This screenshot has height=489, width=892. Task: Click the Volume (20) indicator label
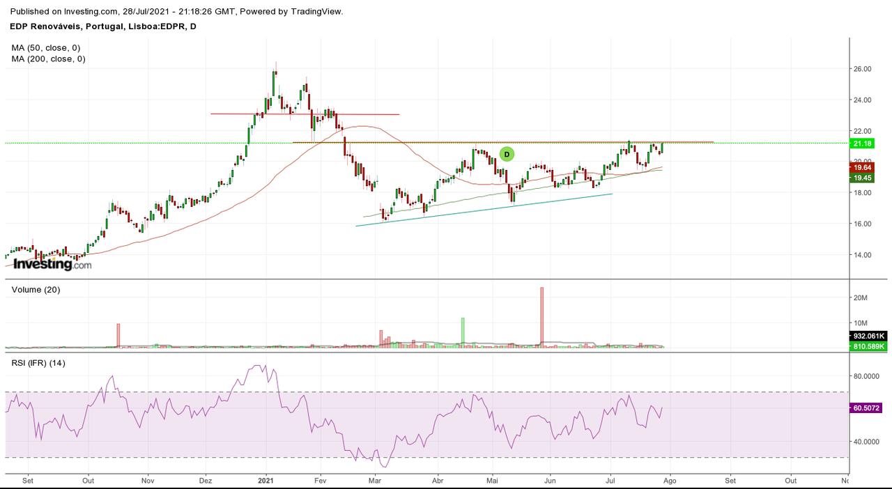[36, 289]
